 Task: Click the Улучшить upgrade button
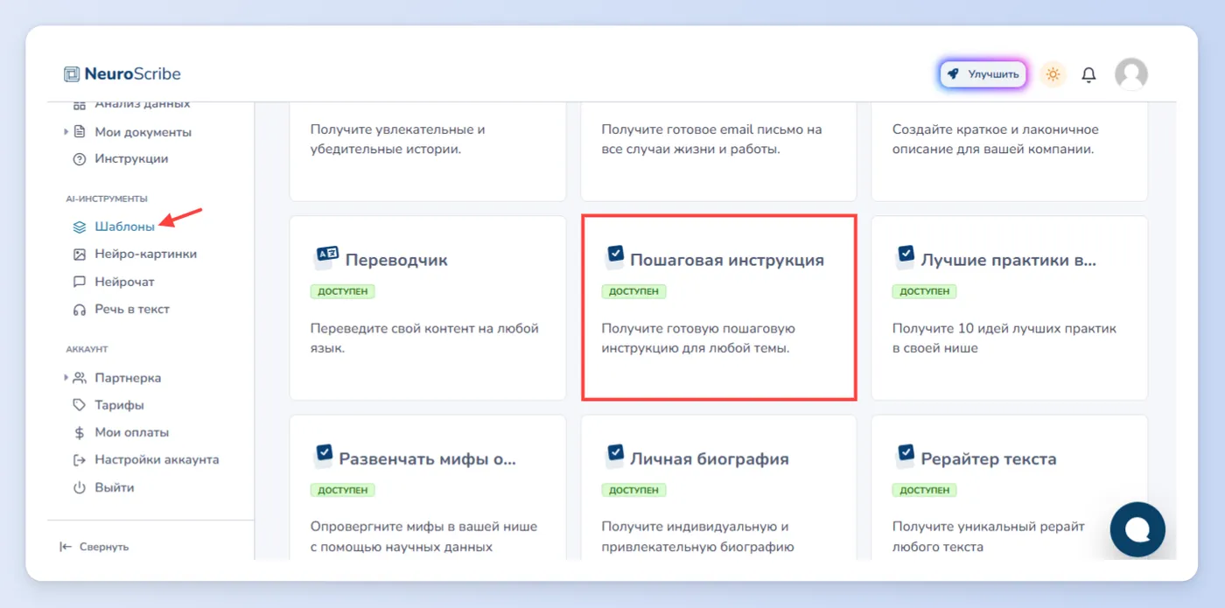(983, 74)
